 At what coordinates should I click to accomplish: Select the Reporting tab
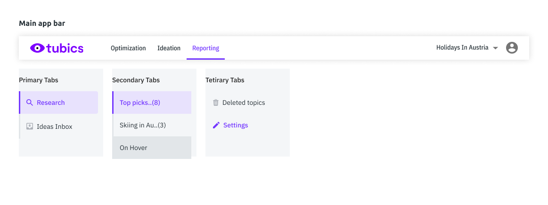pyautogui.click(x=205, y=48)
